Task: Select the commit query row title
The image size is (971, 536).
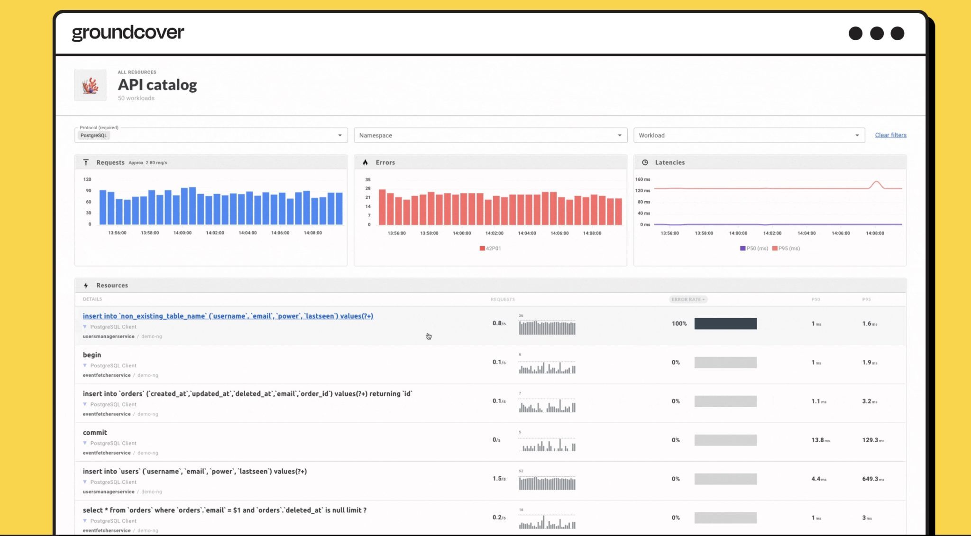Action: tap(95, 432)
